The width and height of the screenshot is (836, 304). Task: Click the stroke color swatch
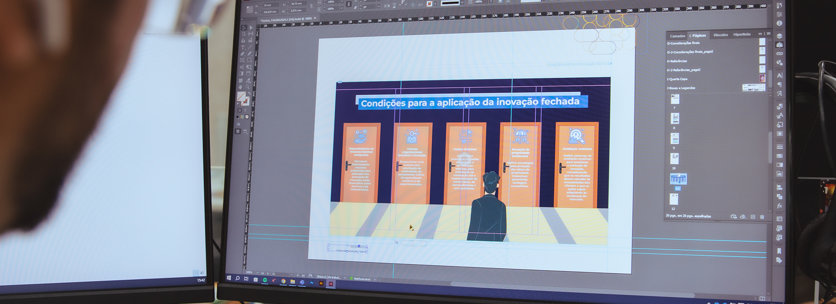coord(246,101)
